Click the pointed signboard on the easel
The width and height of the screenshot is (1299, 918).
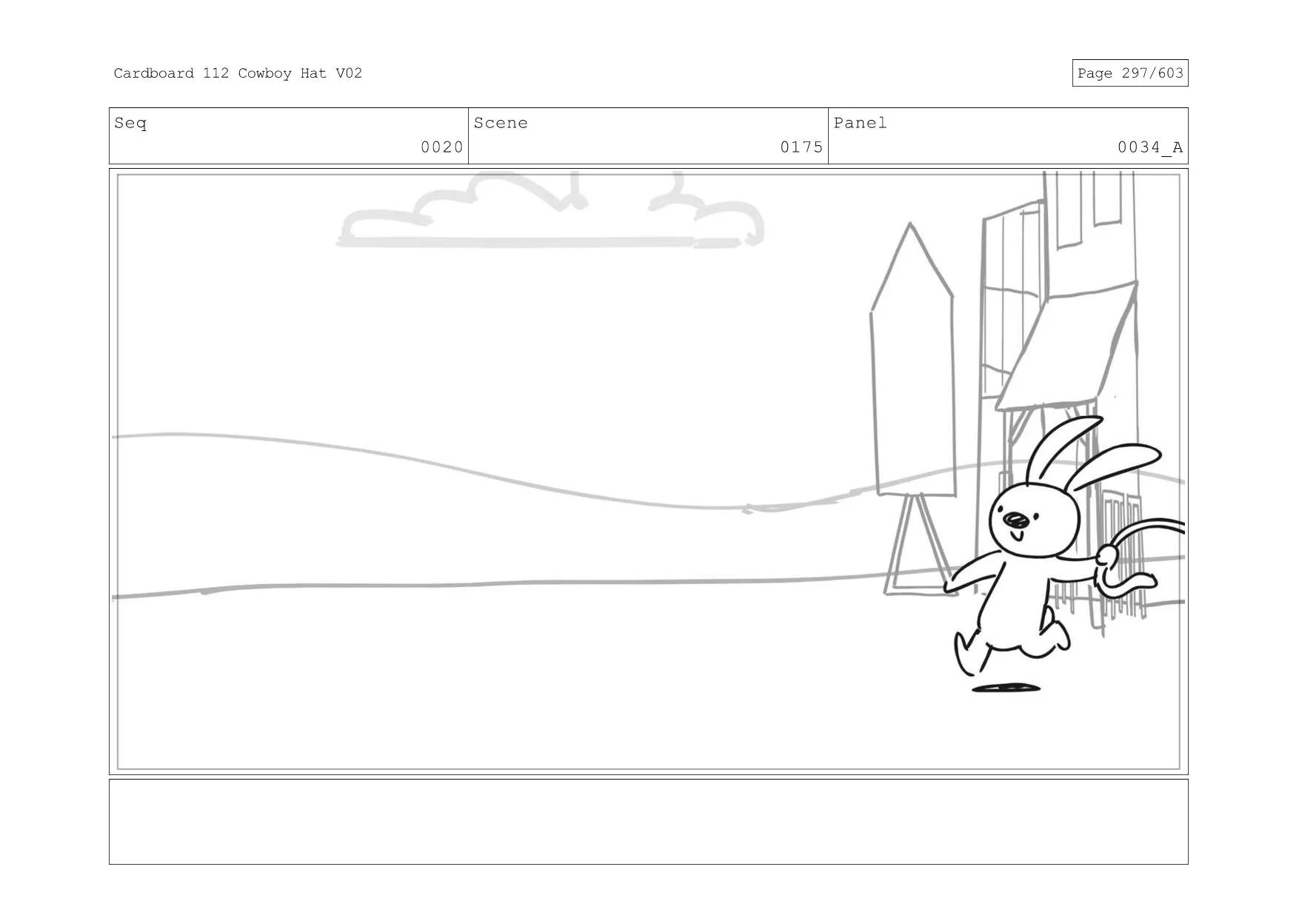912,359
